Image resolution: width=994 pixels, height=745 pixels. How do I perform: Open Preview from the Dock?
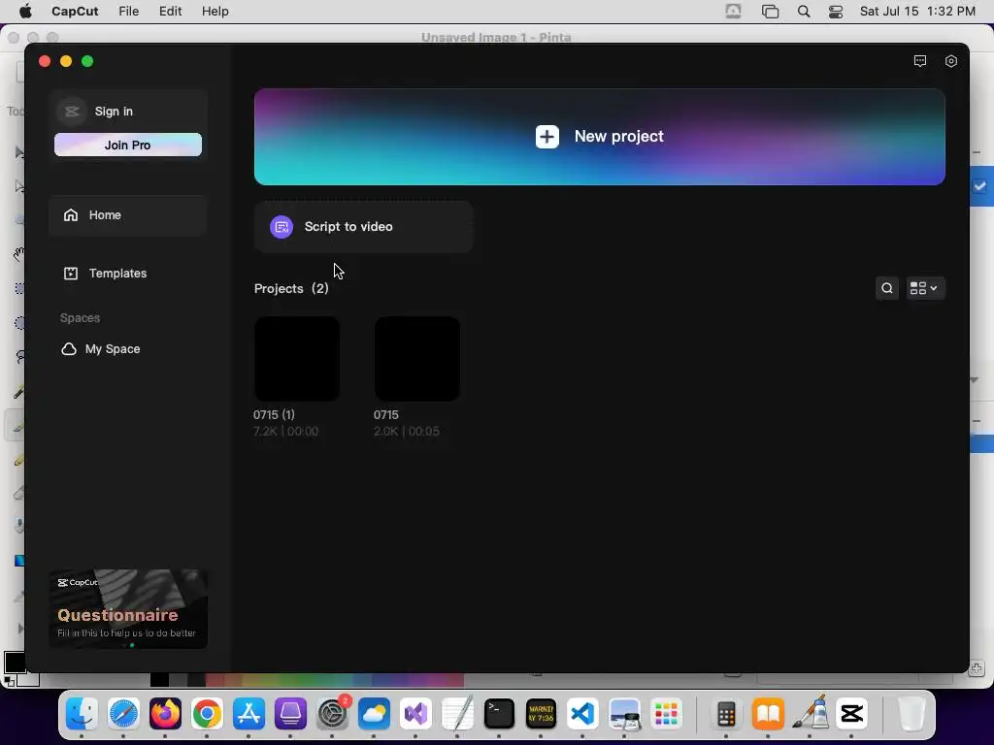(x=624, y=714)
